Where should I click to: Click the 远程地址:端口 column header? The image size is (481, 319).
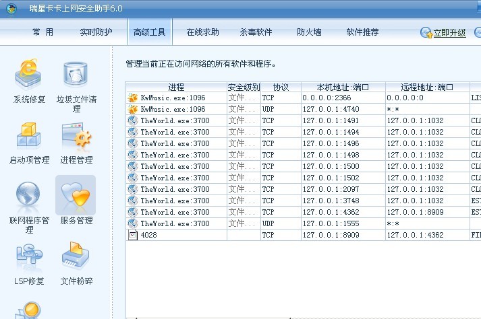pos(426,87)
